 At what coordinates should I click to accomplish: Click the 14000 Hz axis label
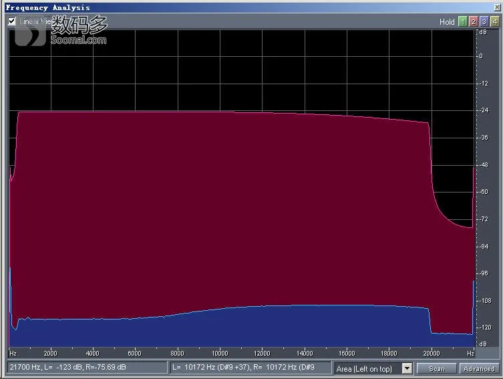click(305, 354)
